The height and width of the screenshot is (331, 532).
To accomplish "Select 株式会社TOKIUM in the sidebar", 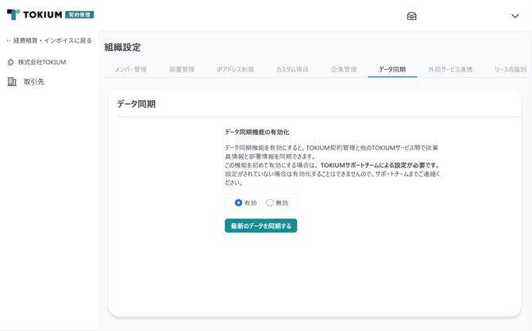I will [42, 63].
